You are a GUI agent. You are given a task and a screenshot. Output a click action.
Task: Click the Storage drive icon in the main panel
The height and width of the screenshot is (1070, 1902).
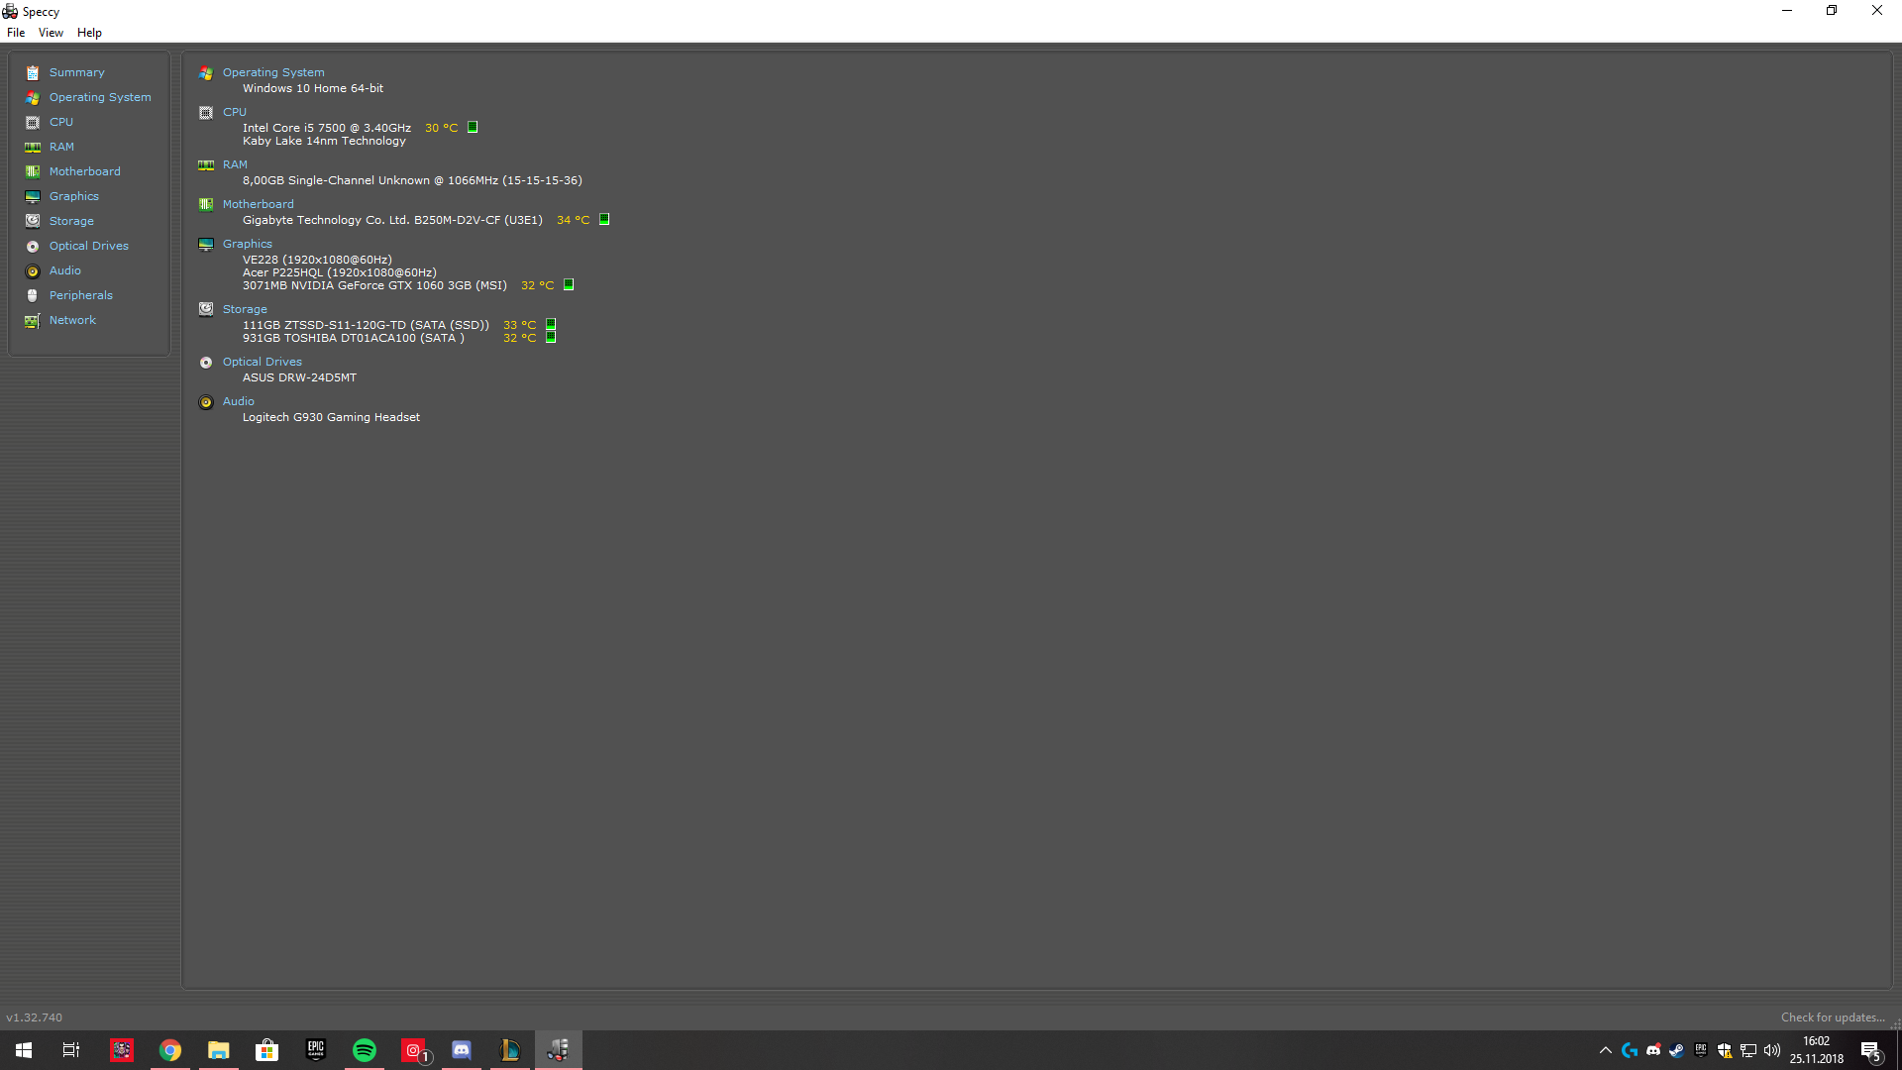coord(206,309)
